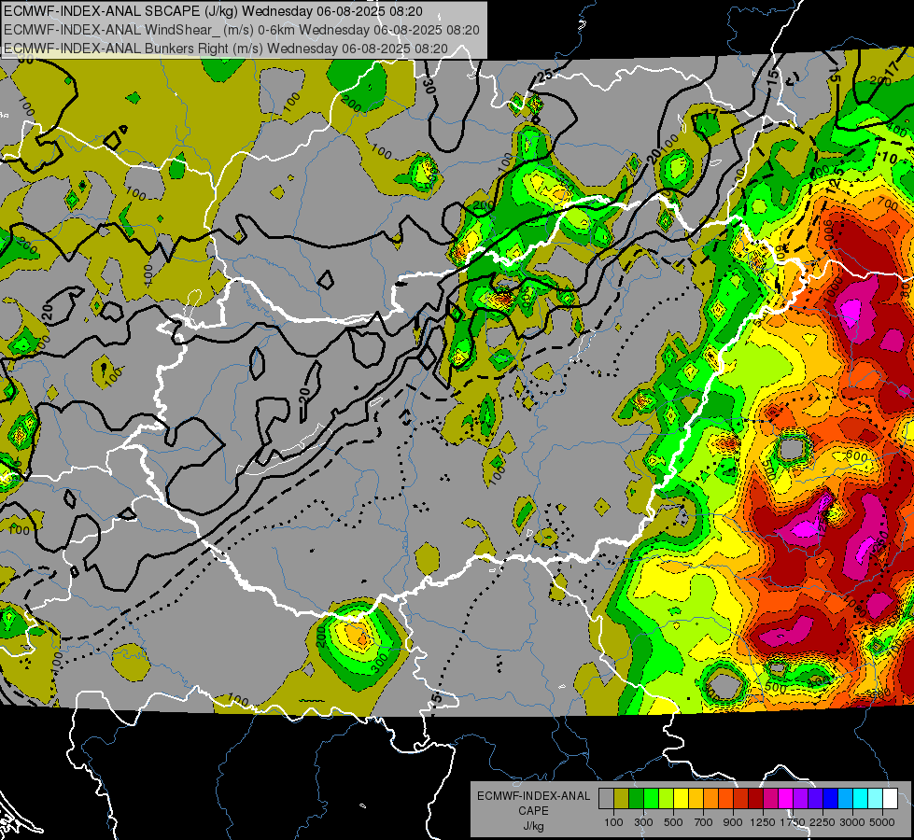Image resolution: width=914 pixels, height=840 pixels.
Task: Click the 500 tick label on legend
Action: point(673,822)
